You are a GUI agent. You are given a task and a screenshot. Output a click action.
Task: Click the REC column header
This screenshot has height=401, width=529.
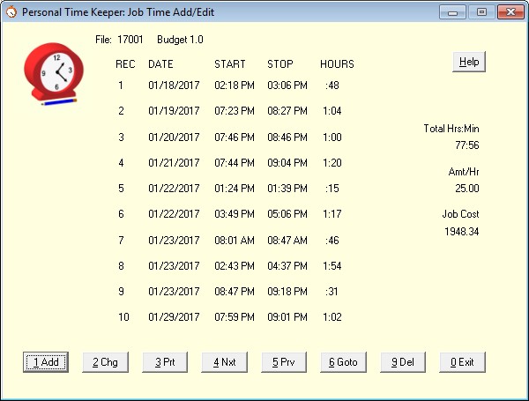(125, 64)
